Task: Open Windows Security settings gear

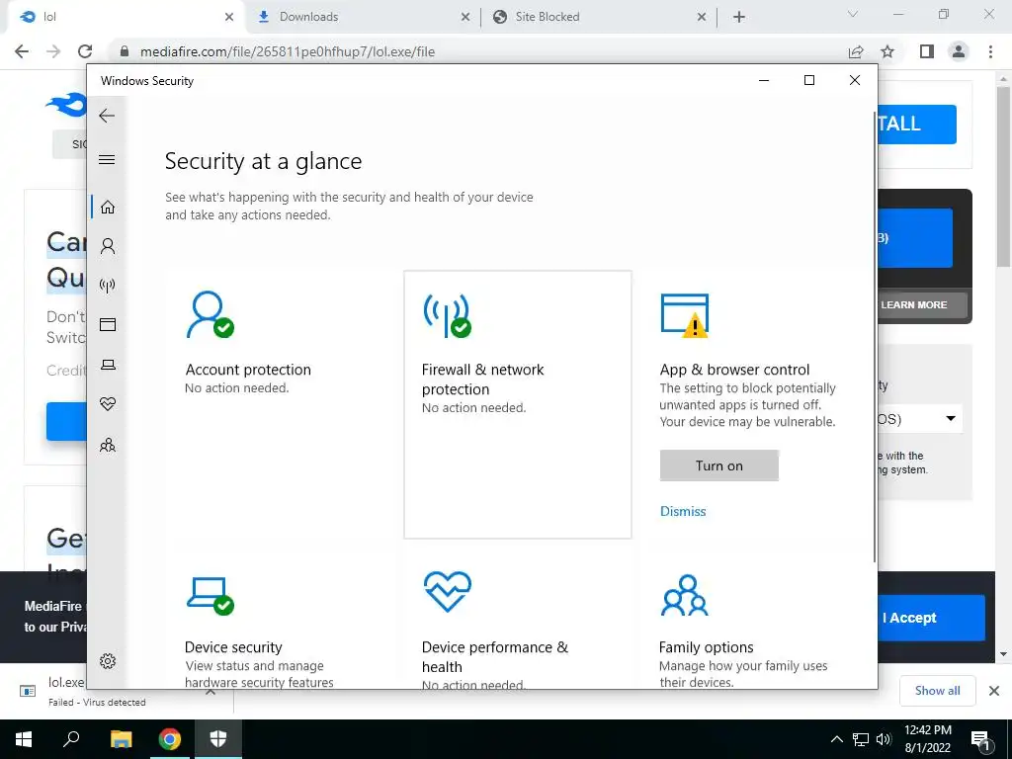Action: 108,661
